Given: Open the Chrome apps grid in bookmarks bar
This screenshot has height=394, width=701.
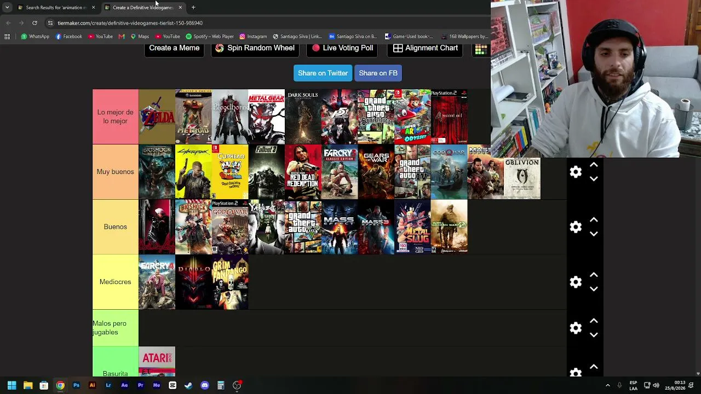Looking at the screenshot, I should [x=7, y=37].
